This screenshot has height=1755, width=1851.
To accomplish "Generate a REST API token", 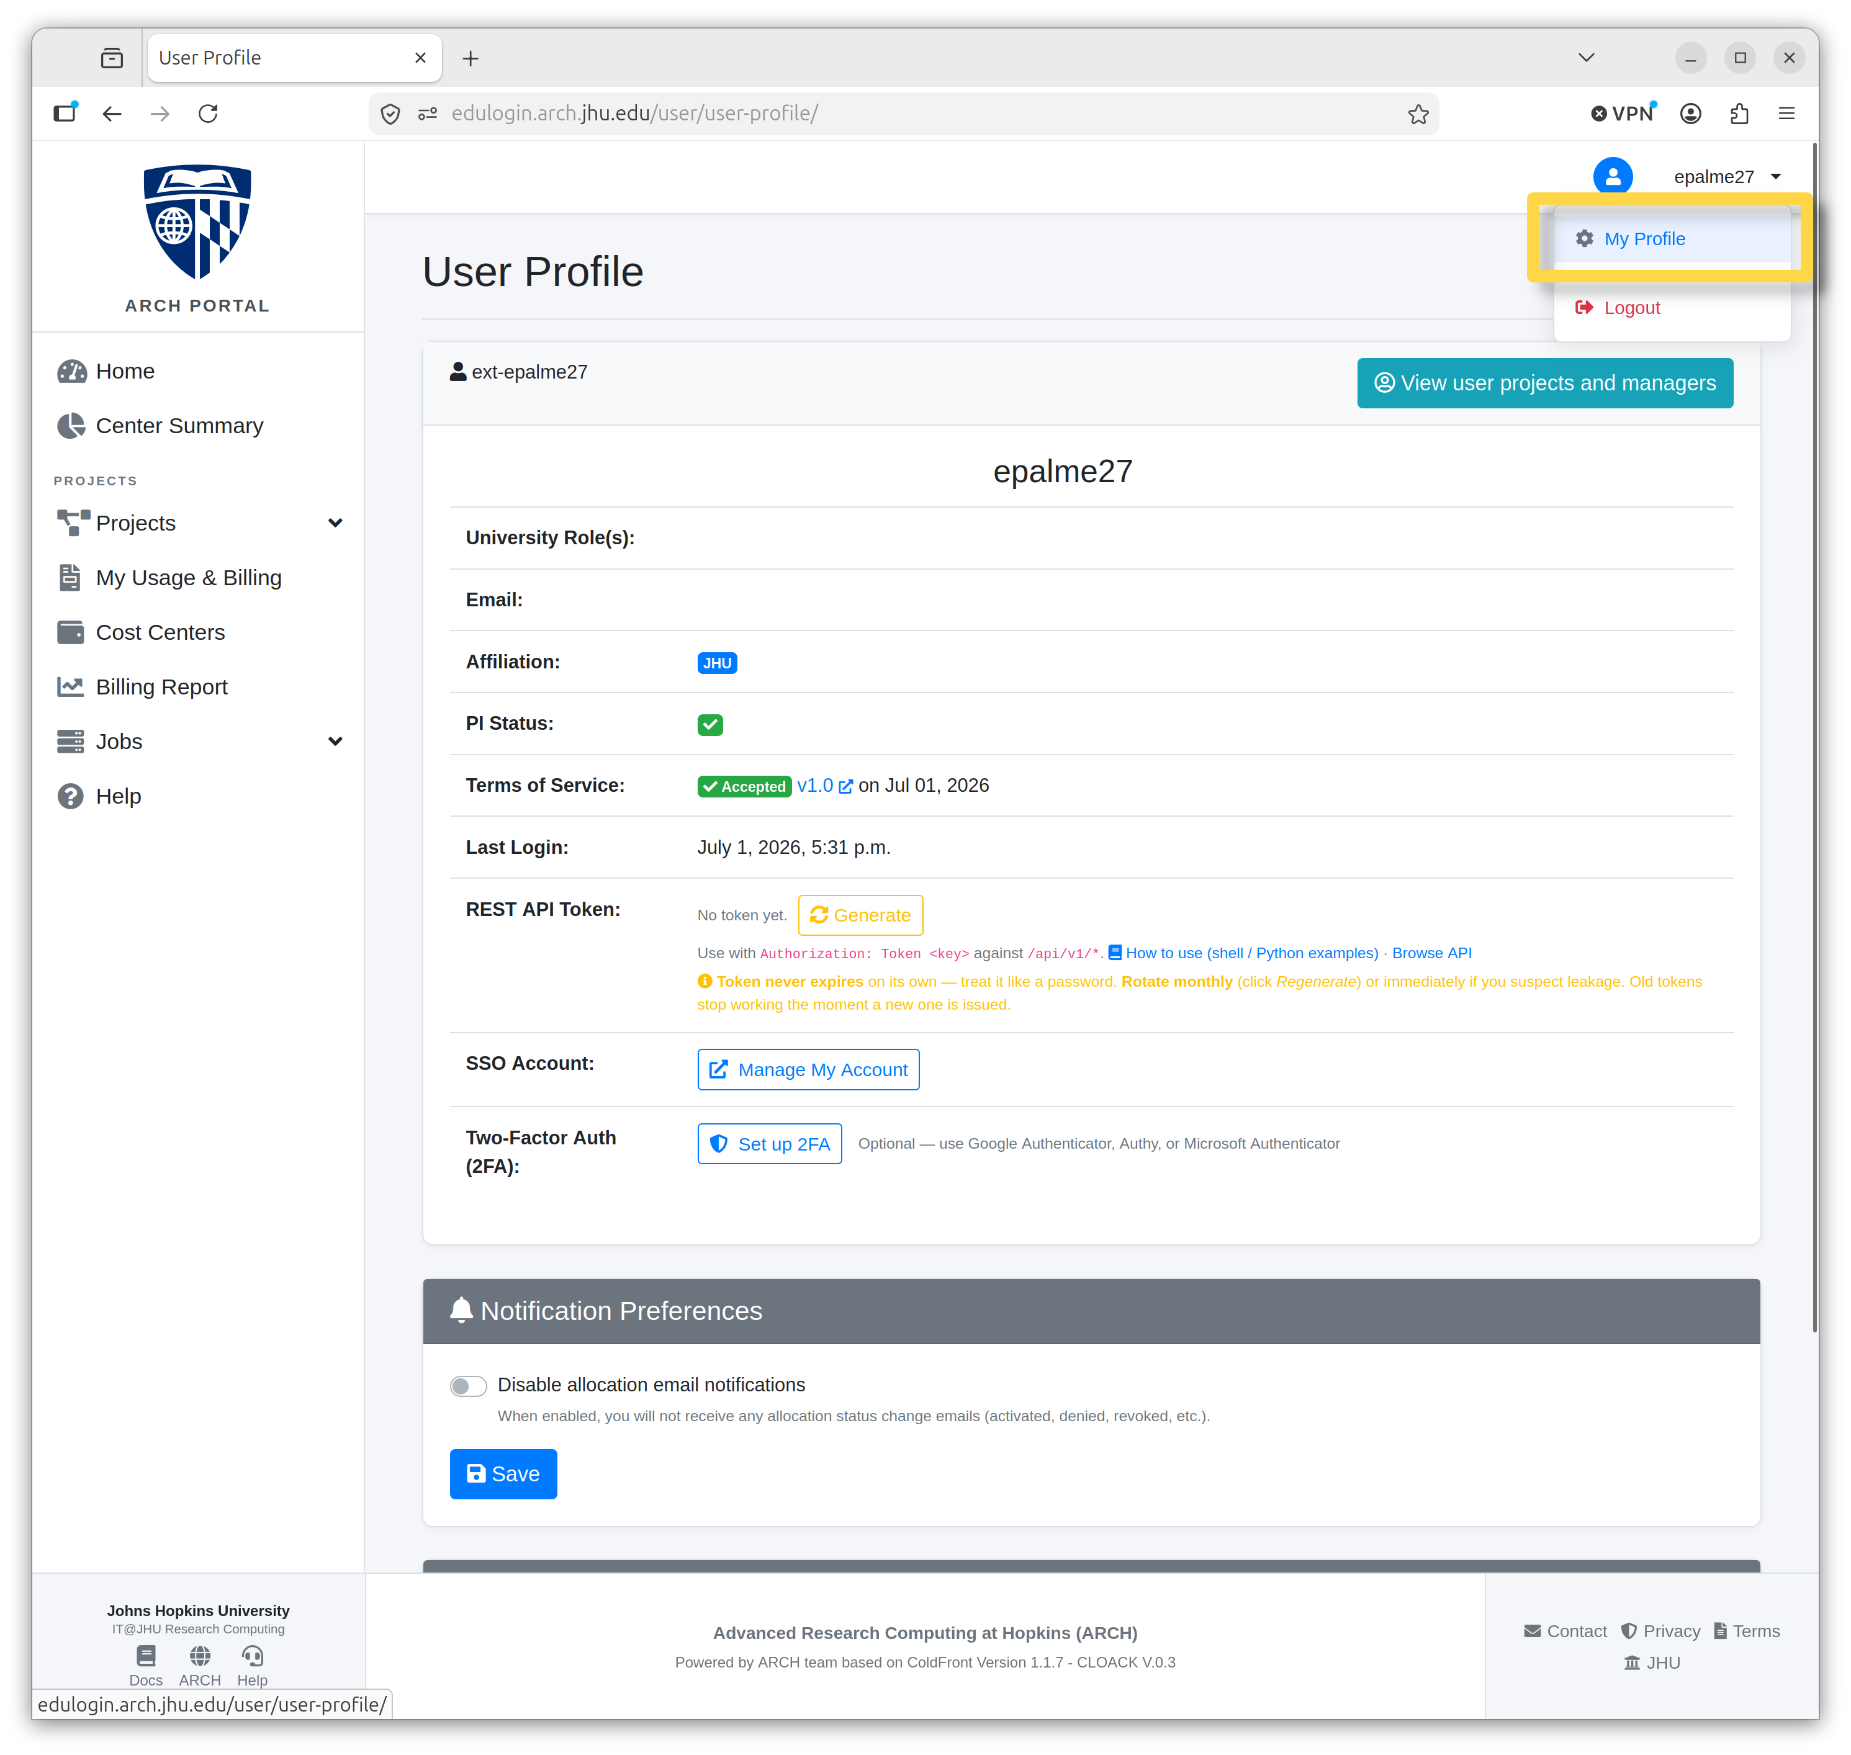I will coord(860,915).
